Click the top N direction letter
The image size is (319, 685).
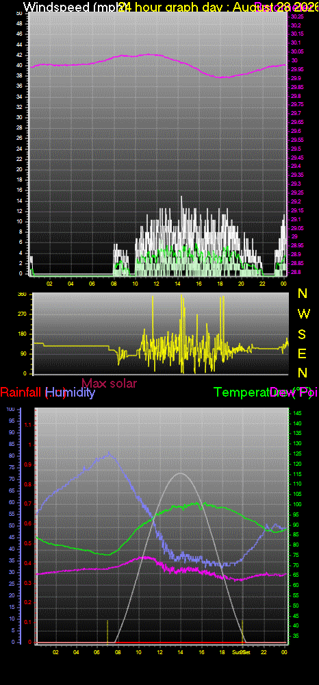pos(302,294)
